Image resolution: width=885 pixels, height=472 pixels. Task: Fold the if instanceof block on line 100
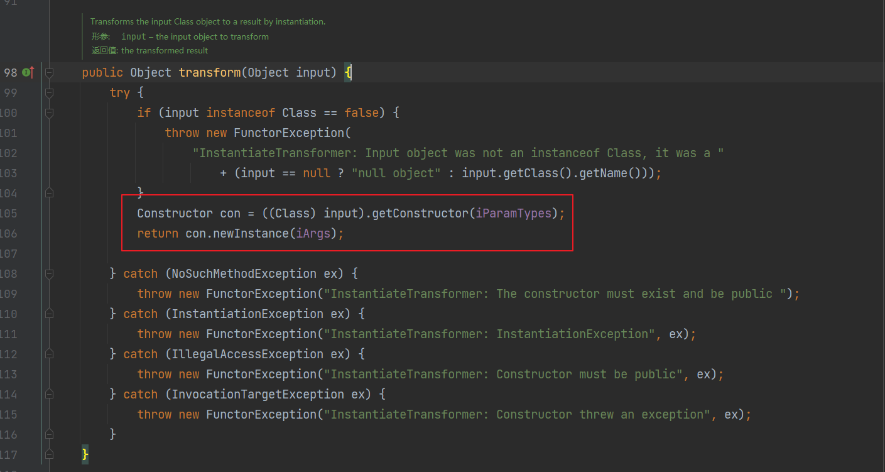tap(49, 113)
